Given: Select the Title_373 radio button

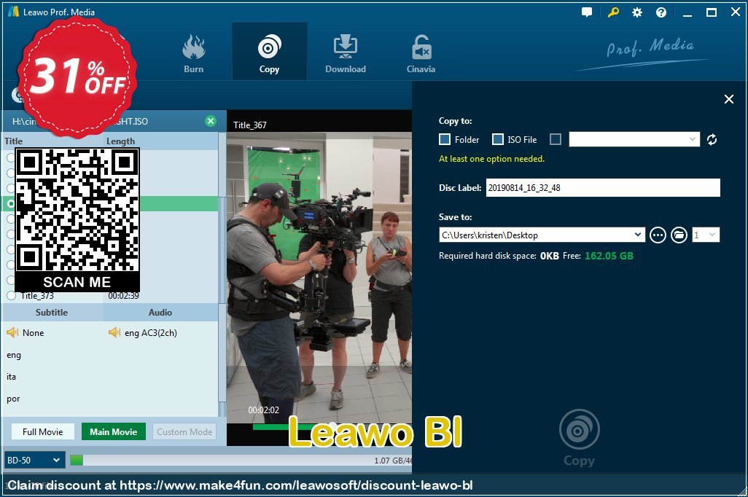Looking at the screenshot, I should click(x=11, y=295).
